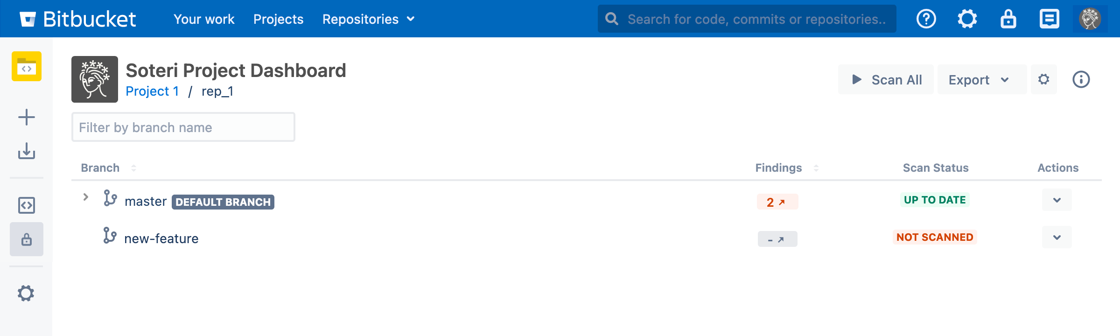
Task: Open actions dropdown for new-feature branch
Action: (x=1057, y=238)
